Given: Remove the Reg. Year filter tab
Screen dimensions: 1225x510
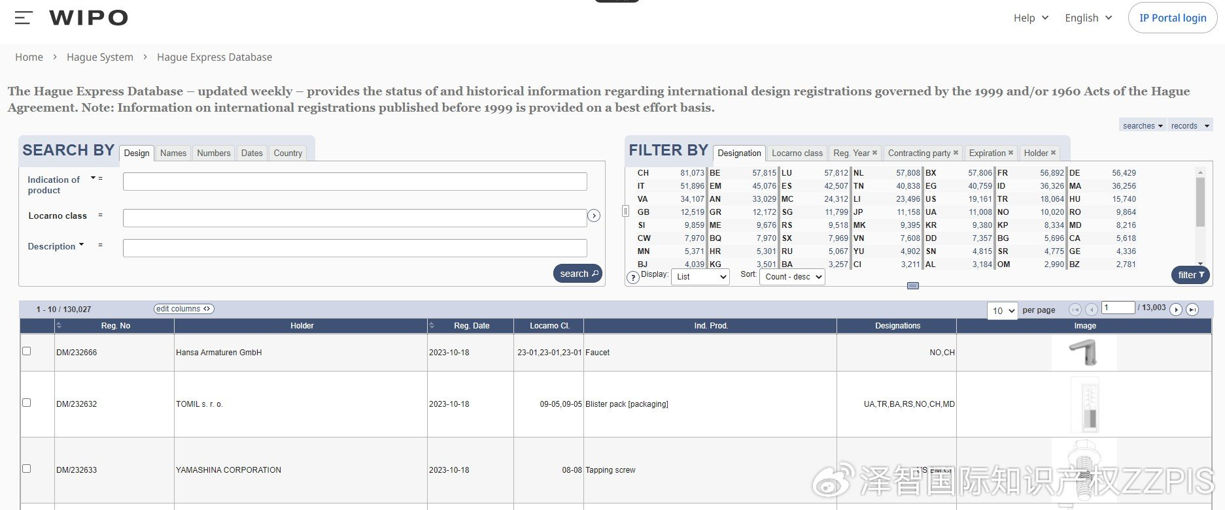Looking at the screenshot, I should [874, 153].
